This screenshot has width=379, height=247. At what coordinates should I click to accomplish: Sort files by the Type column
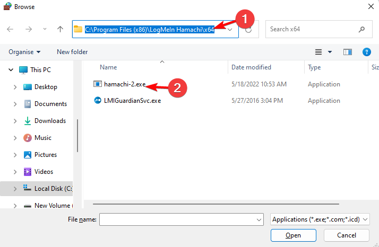tap(314, 67)
